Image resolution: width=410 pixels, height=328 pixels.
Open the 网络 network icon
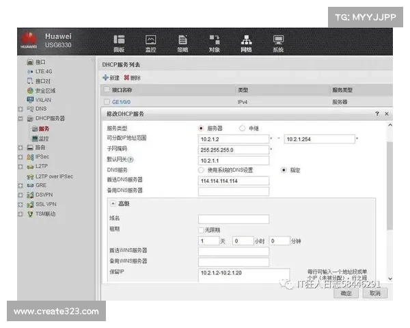(246, 44)
